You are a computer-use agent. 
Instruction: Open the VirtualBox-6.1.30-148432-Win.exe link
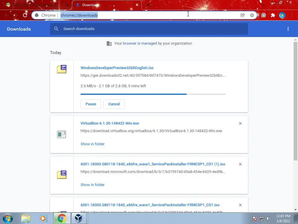tap(110, 123)
